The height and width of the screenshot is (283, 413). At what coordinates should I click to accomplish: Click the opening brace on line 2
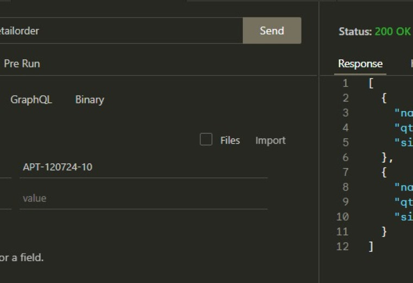(384, 98)
